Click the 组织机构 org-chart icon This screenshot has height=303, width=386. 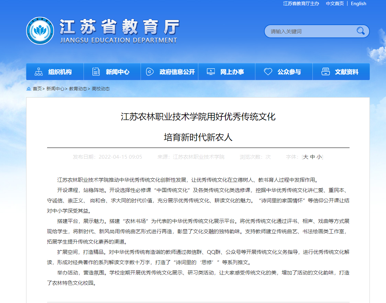pyautogui.click(x=39, y=72)
